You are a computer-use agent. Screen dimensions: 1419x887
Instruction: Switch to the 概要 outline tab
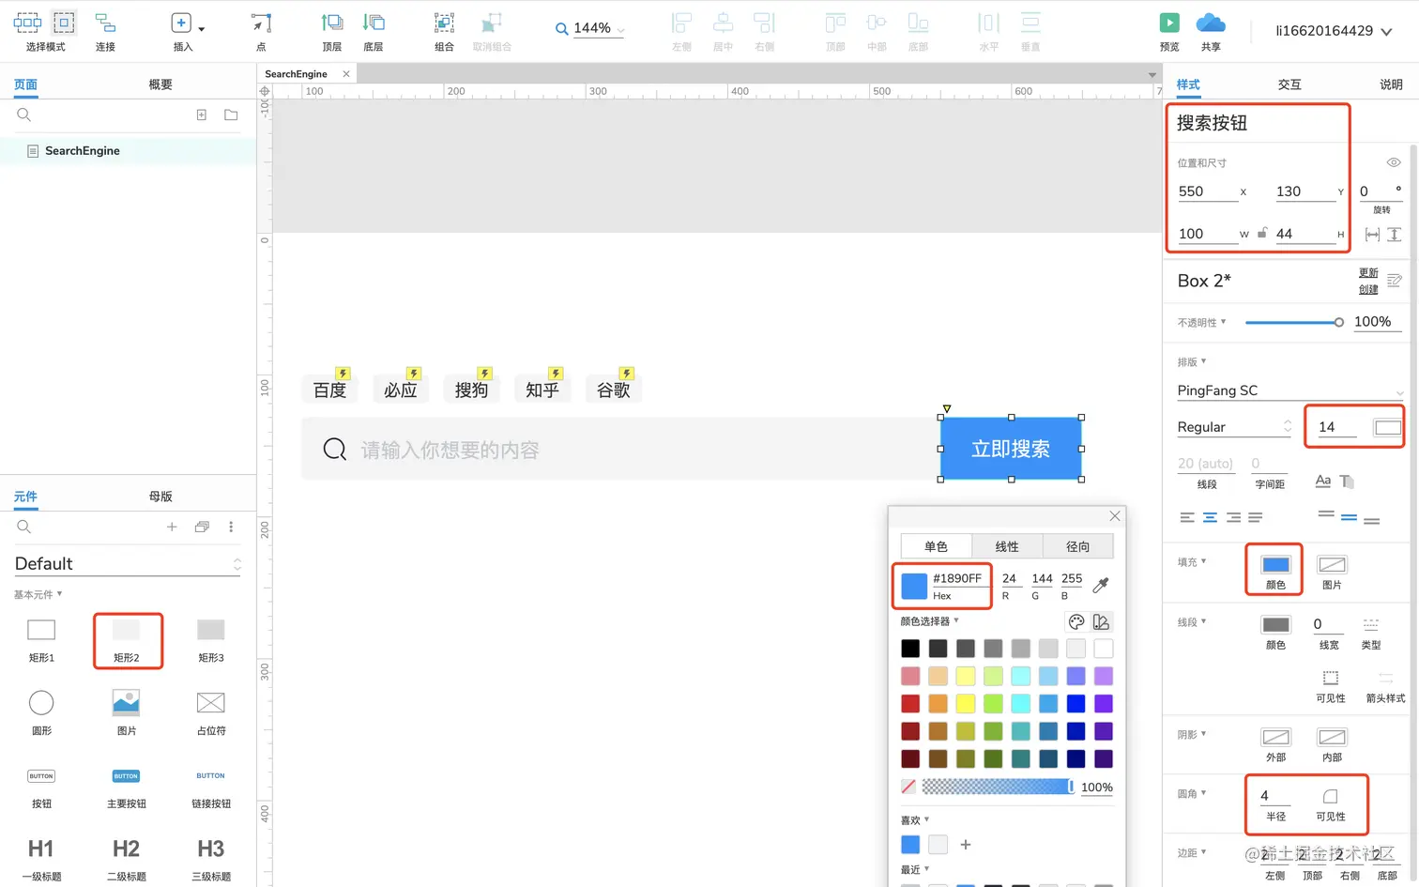[160, 84]
